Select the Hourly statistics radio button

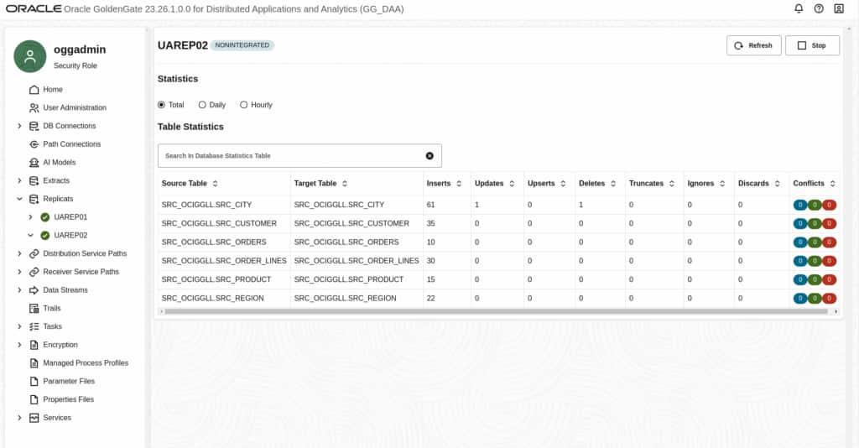pos(244,105)
